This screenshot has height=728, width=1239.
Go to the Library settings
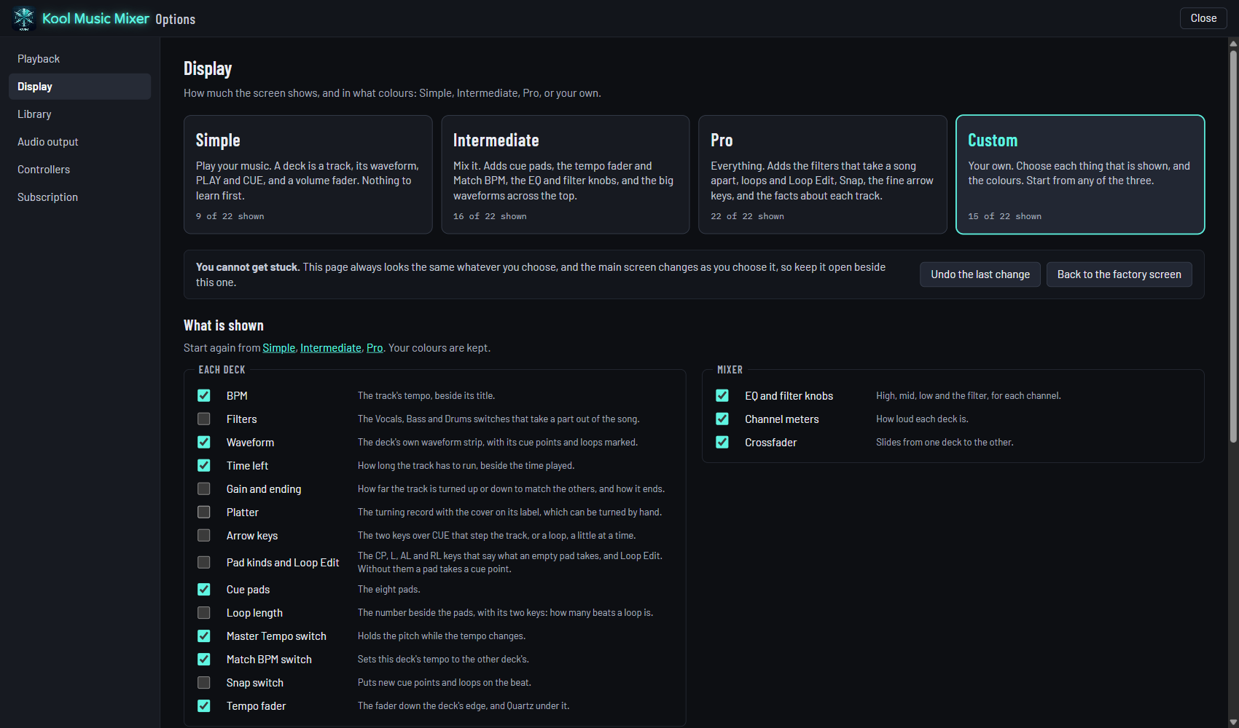point(80,114)
